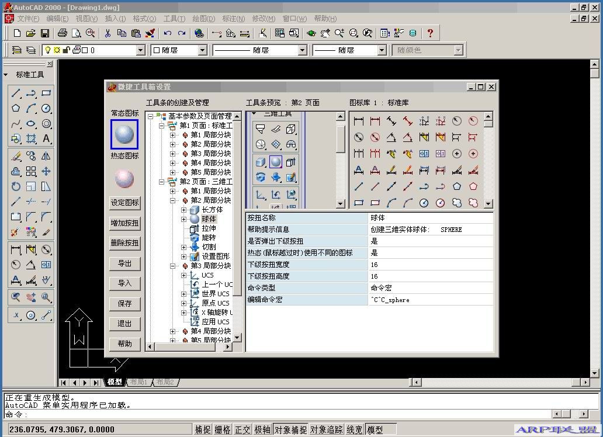Switch to the 模型 model tab

click(115, 382)
